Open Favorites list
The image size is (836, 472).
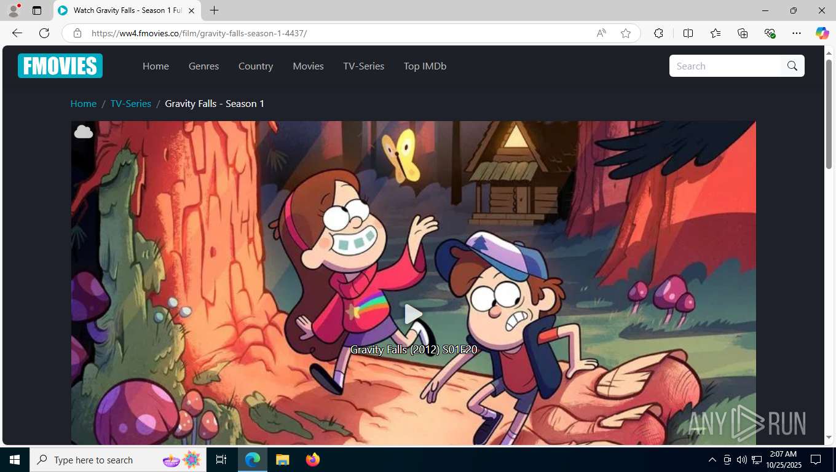pyautogui.click(x=716, y=33)
